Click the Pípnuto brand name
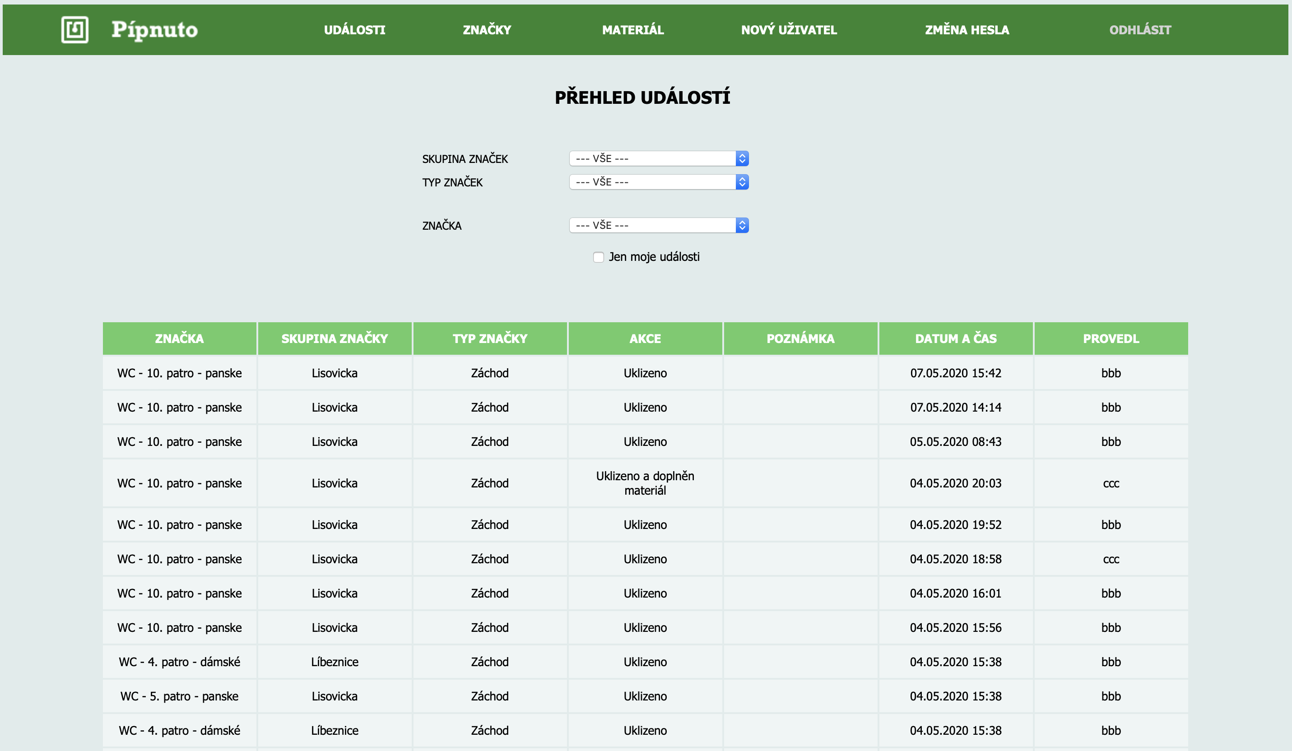The height and width of the screenshot is (751, 1292). tap(154, 30)
